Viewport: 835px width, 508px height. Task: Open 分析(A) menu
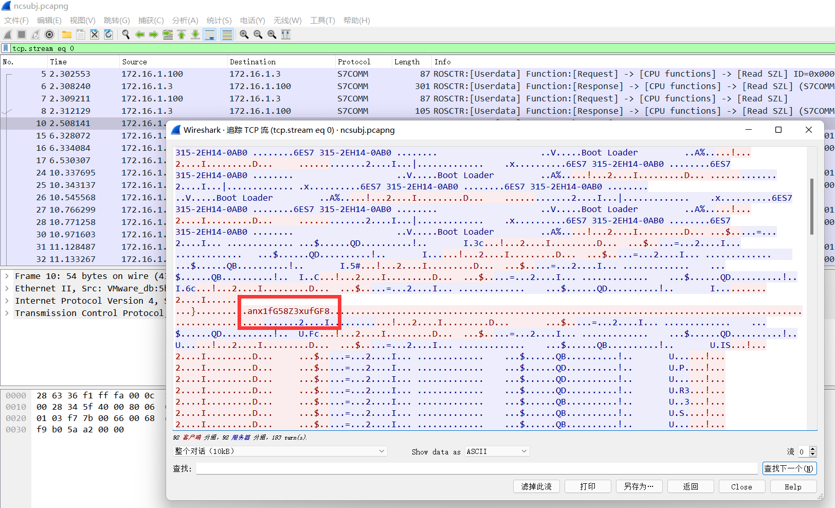pos(185,21)
